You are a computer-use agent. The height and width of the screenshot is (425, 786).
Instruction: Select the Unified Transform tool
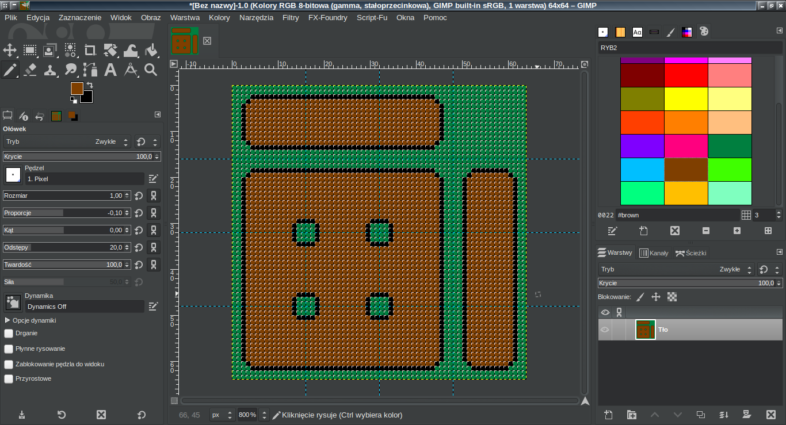tap(110, 50)
